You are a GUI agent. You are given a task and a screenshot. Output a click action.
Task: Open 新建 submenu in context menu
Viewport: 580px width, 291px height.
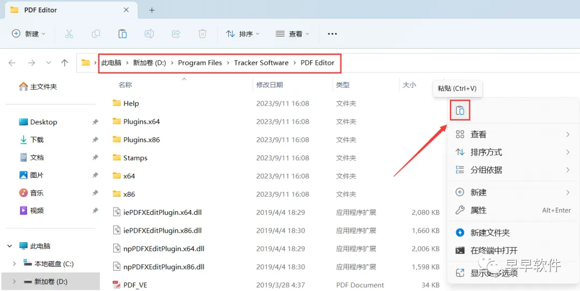513,192
